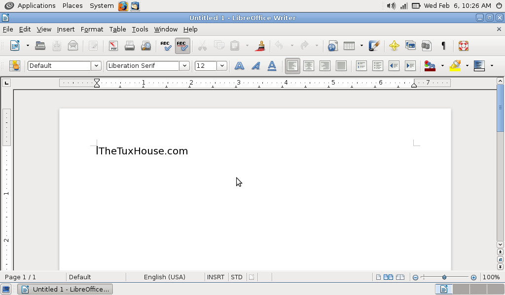The image size is (505, 295).
Task: Decrease paragraph indent
Action: [394, 66]
